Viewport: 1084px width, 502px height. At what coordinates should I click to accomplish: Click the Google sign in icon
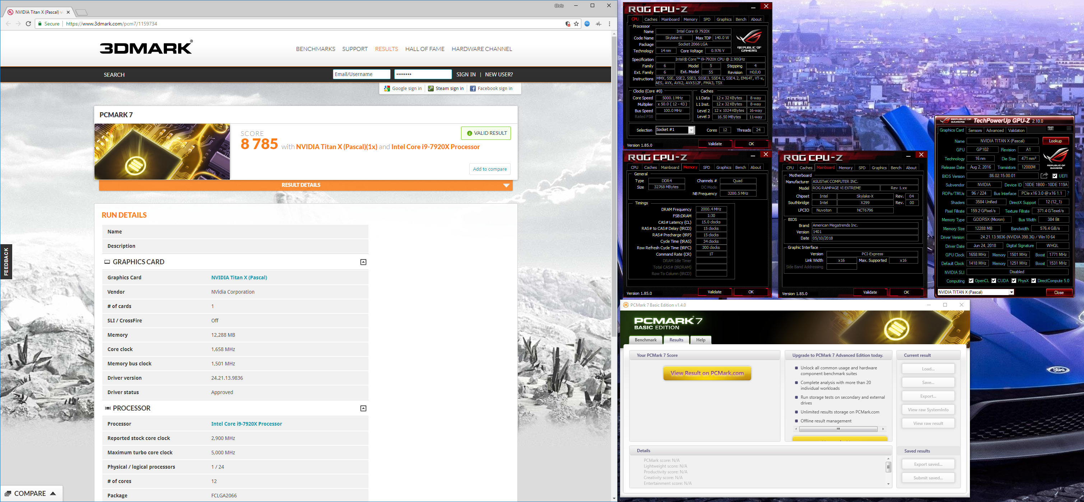(x=387, y=89)
